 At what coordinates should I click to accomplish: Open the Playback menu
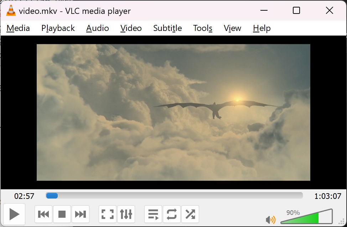point(58,28)
